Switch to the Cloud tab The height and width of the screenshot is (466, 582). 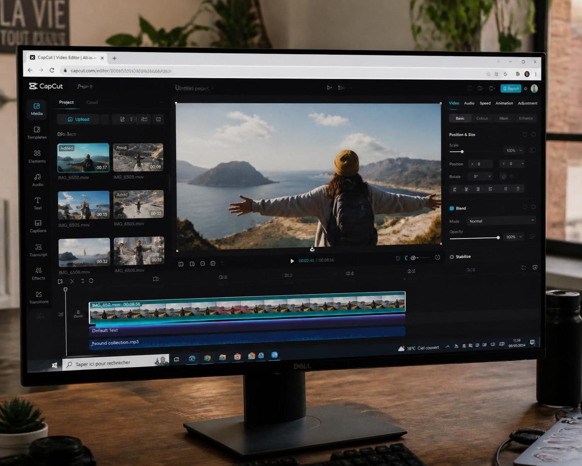92,102
